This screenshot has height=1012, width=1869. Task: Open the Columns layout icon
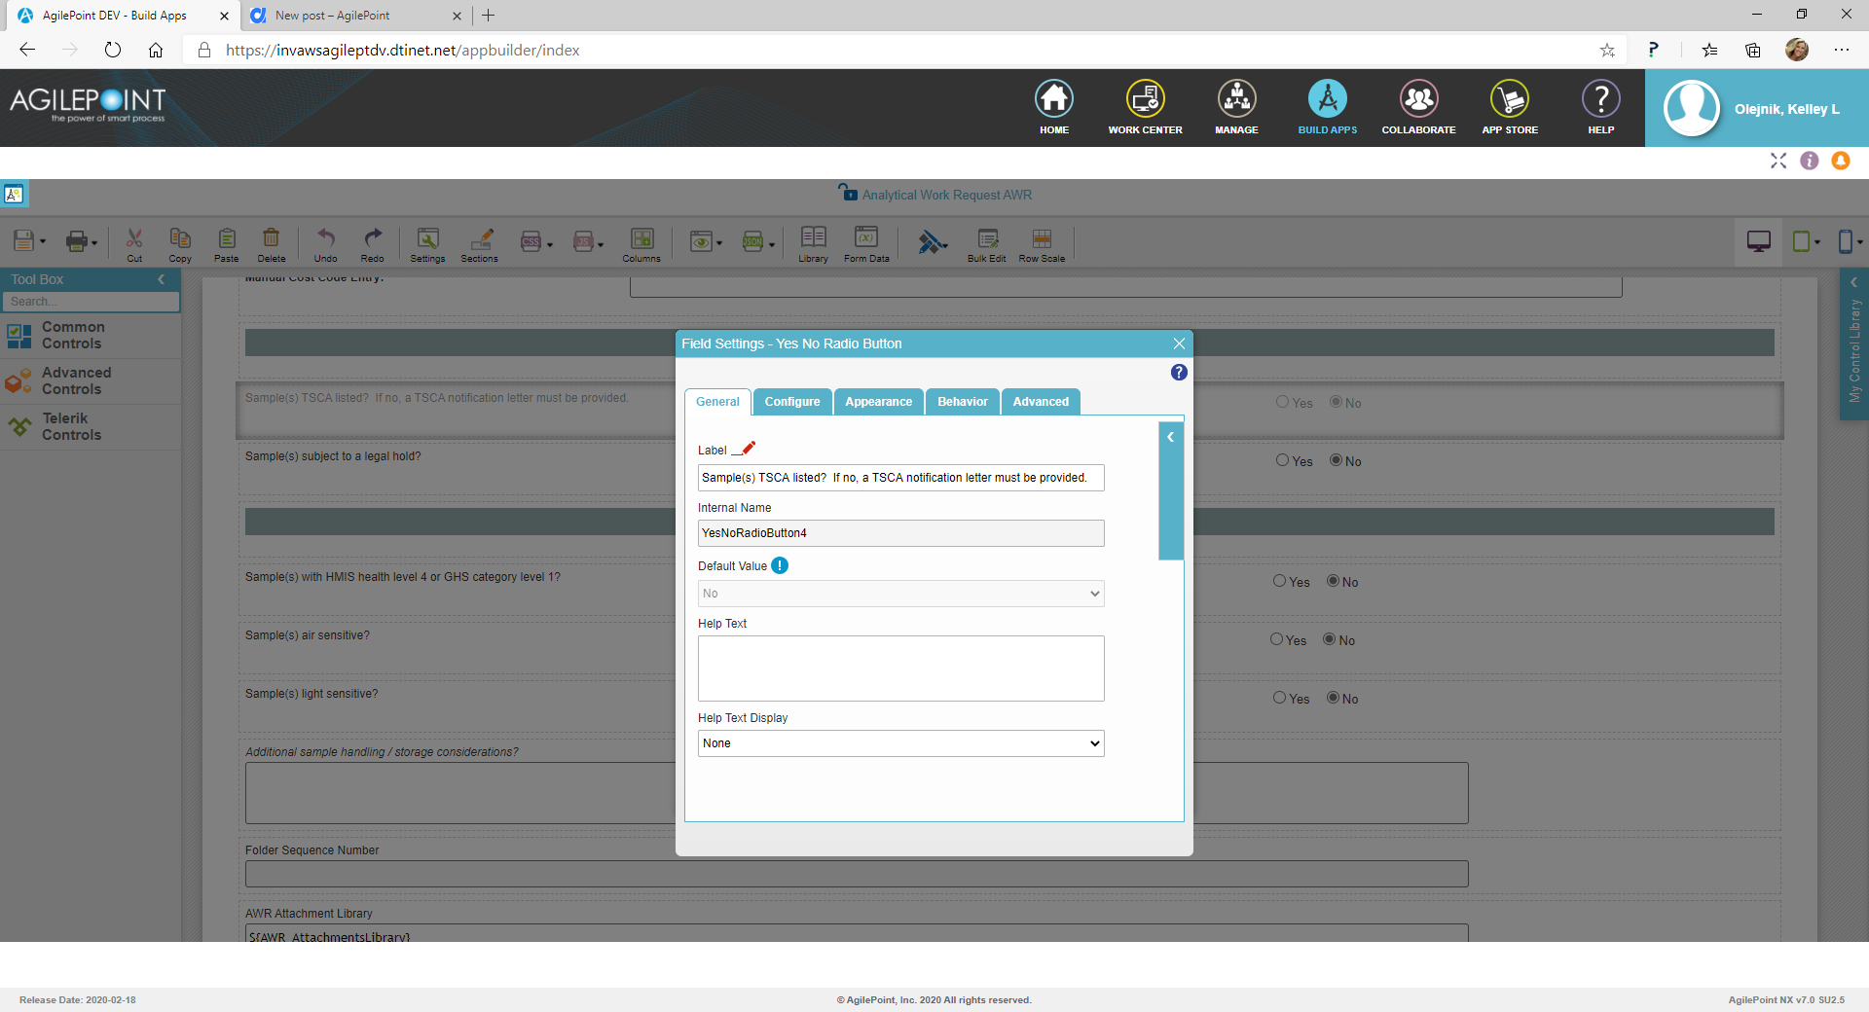coord(641,240)
